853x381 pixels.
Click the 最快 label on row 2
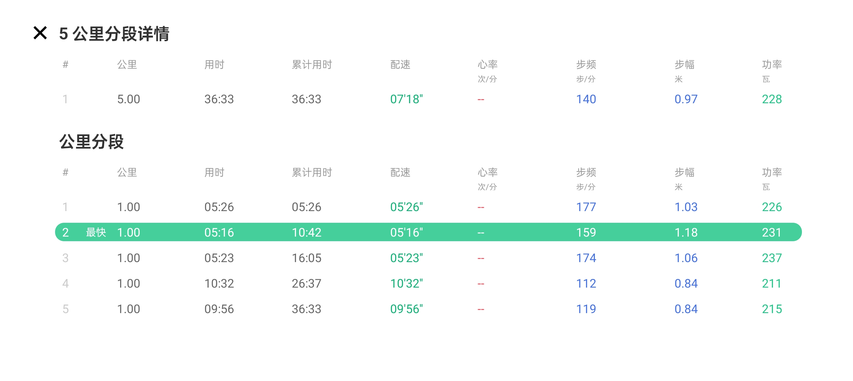coord(96,232)
